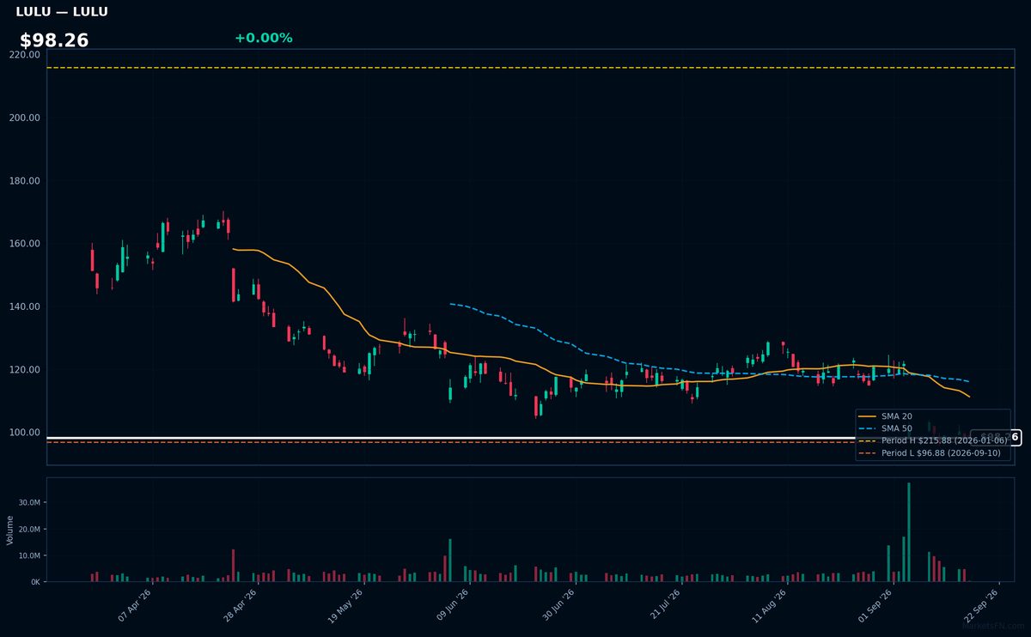Click the 100.00 price axis label
The image size is (1031, 637).
click(x=25, y=433)
